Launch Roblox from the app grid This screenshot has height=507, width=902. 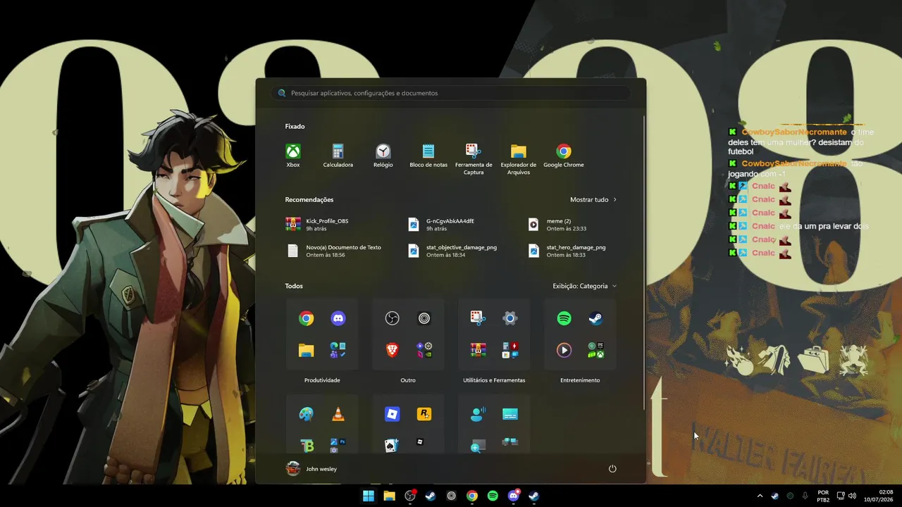393,414
